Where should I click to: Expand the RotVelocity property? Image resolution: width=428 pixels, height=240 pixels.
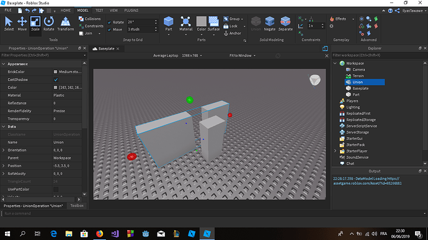(x=4, y=174)
